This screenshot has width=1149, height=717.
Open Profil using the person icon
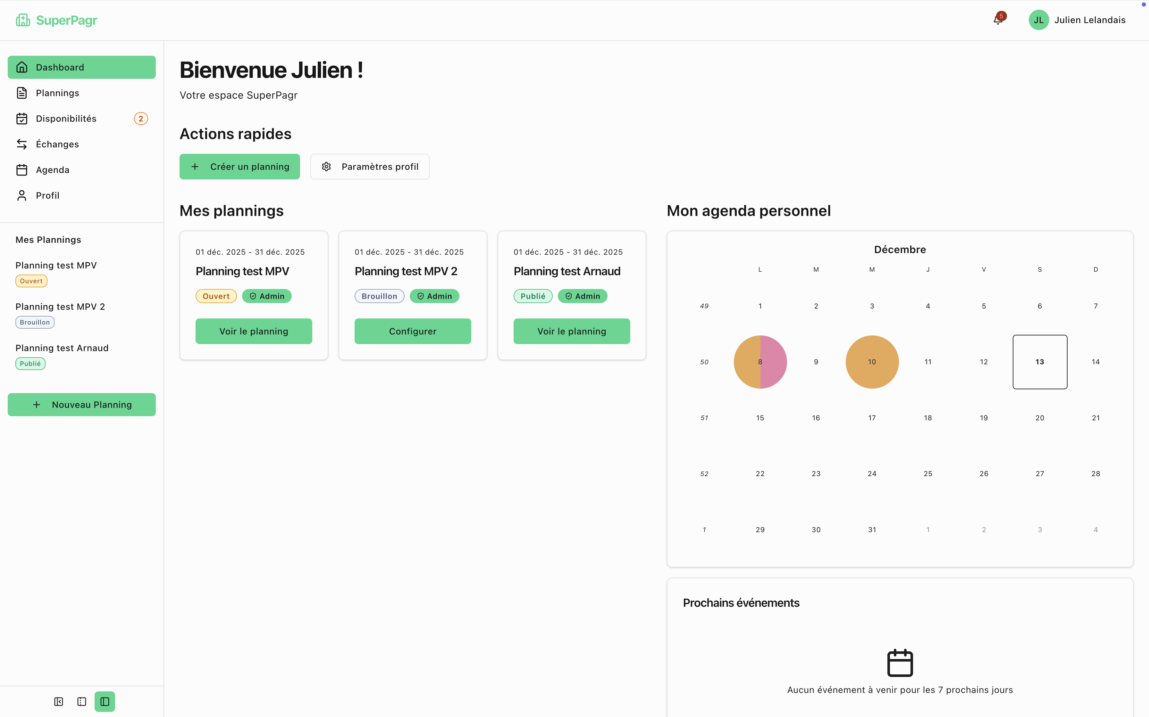pos(22,195)
